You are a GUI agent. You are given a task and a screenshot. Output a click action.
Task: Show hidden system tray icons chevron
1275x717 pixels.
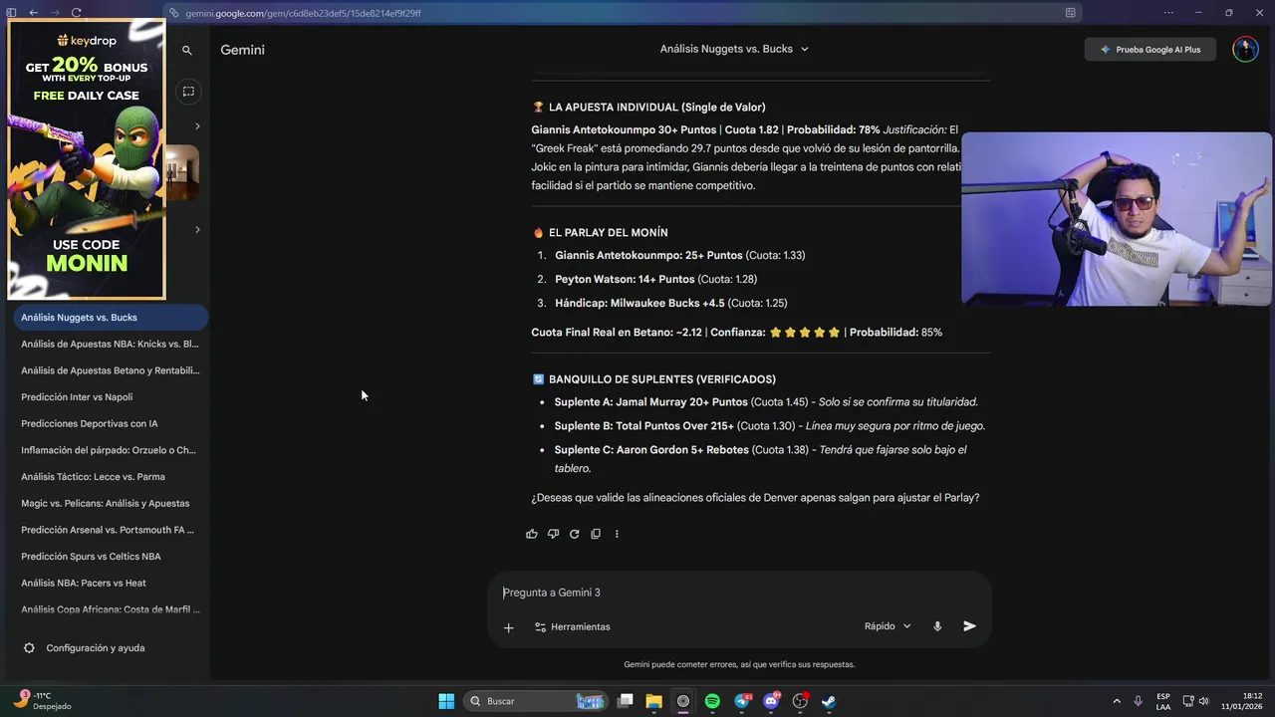pyautogui.click(x=1116, y=701)
